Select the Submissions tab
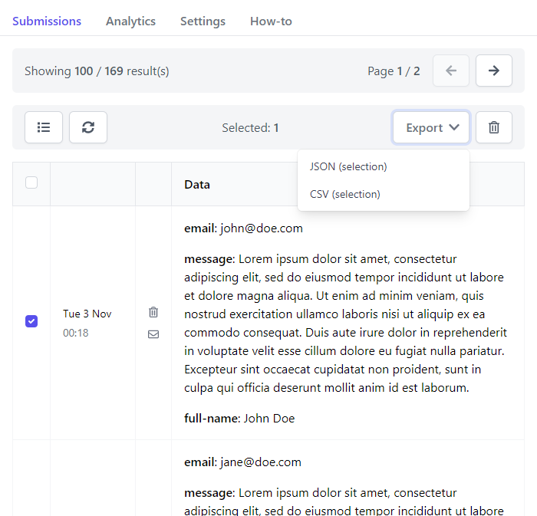 [47, 21]
